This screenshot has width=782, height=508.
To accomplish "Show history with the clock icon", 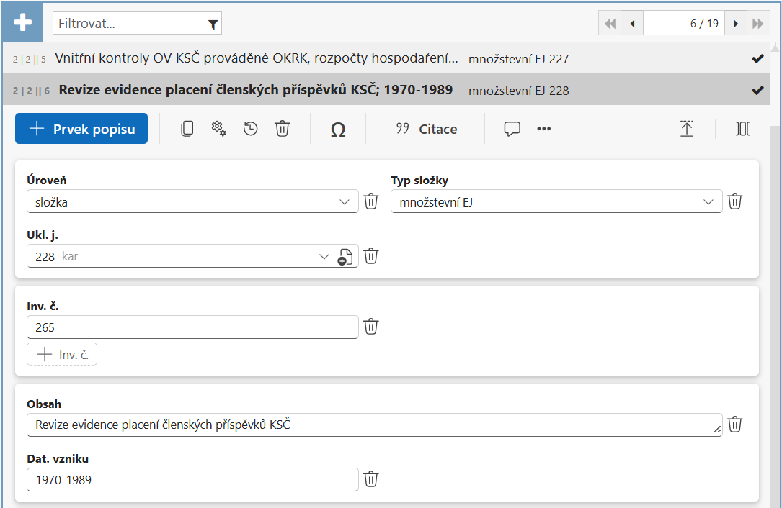I will click(x=250, y=129).
